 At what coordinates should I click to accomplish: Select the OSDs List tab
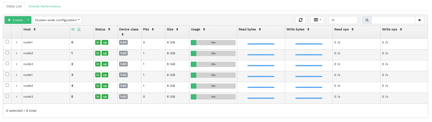click(14, 6)
